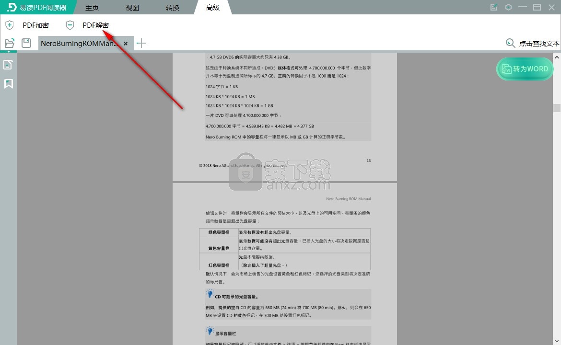Close the NeroBurningROMMan tab

[x=126, y=44]
